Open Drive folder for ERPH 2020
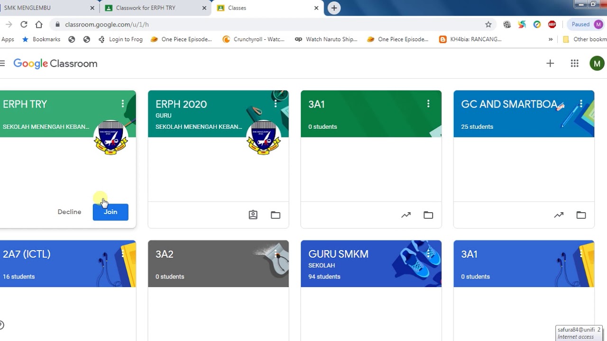The image size is (607, 341). tap(276, 215)
